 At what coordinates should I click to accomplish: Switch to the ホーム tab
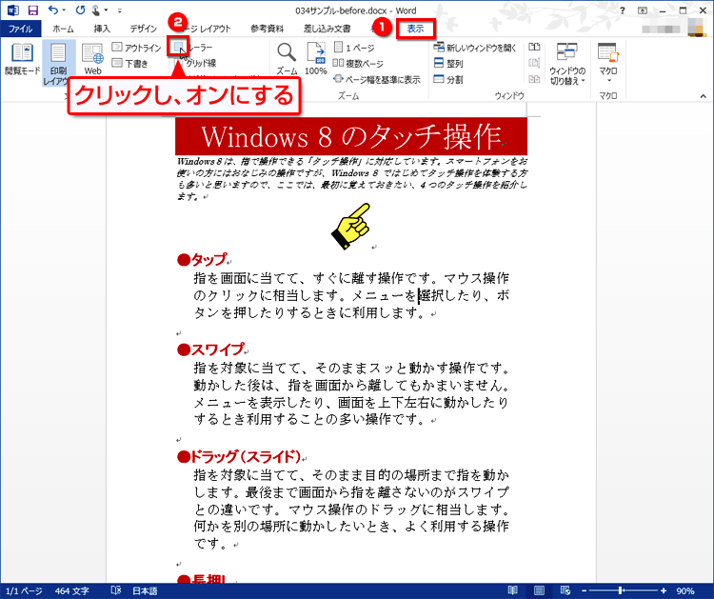click(x=63, y=29)
